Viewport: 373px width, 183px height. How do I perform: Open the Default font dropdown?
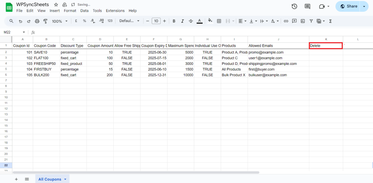(129, 21)
